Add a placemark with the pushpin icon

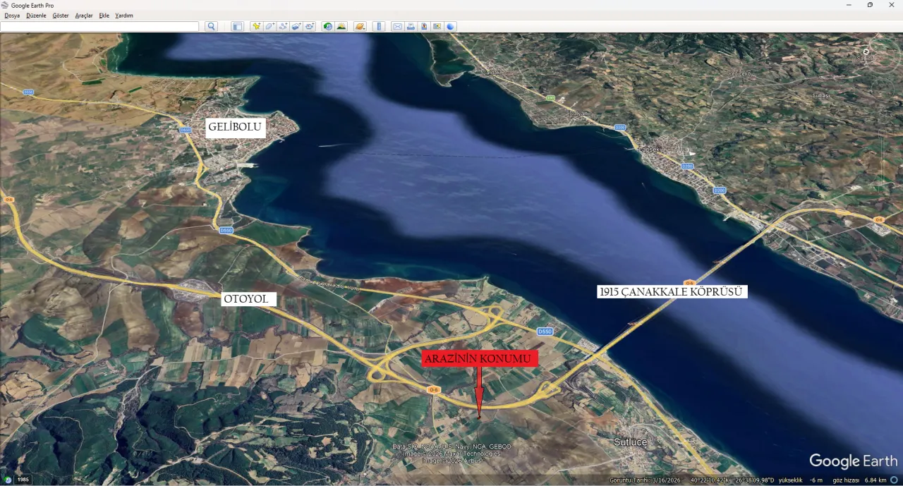click(x=256, y=26)
